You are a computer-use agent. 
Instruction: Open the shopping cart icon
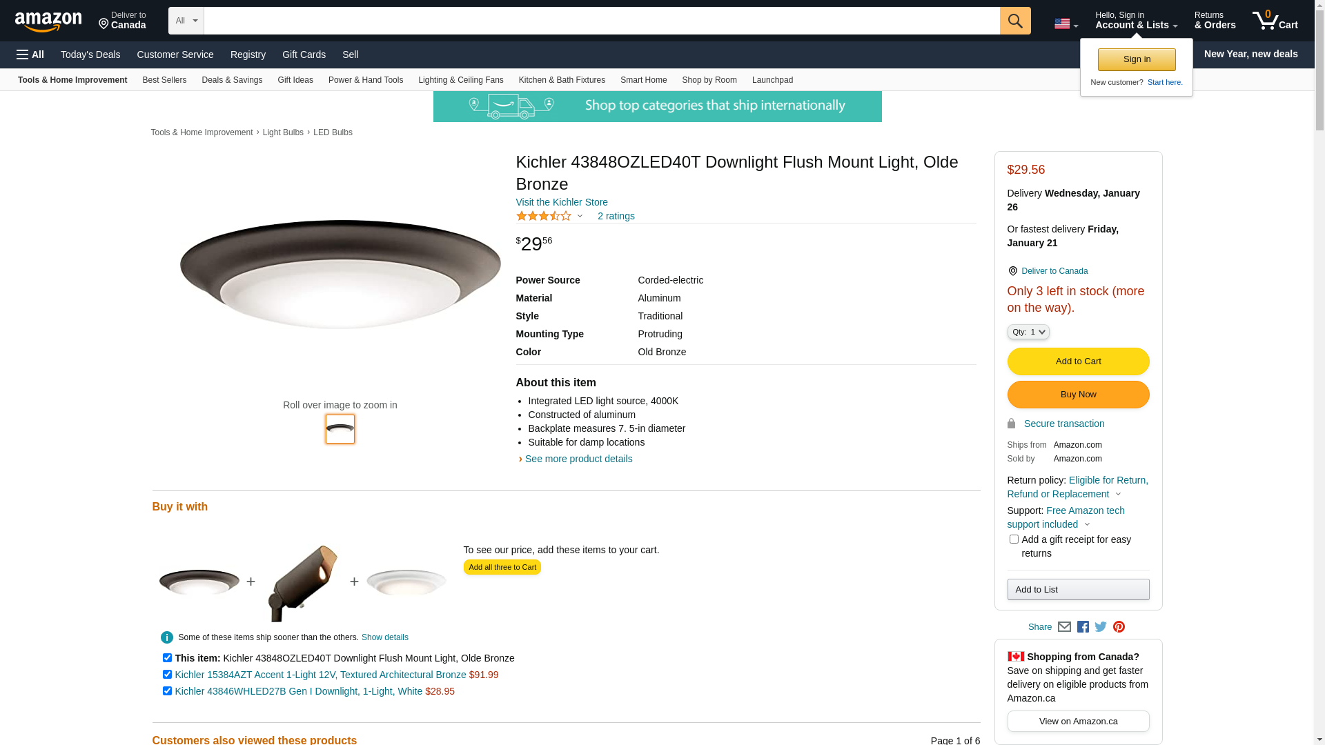(x=1275, y=21)
